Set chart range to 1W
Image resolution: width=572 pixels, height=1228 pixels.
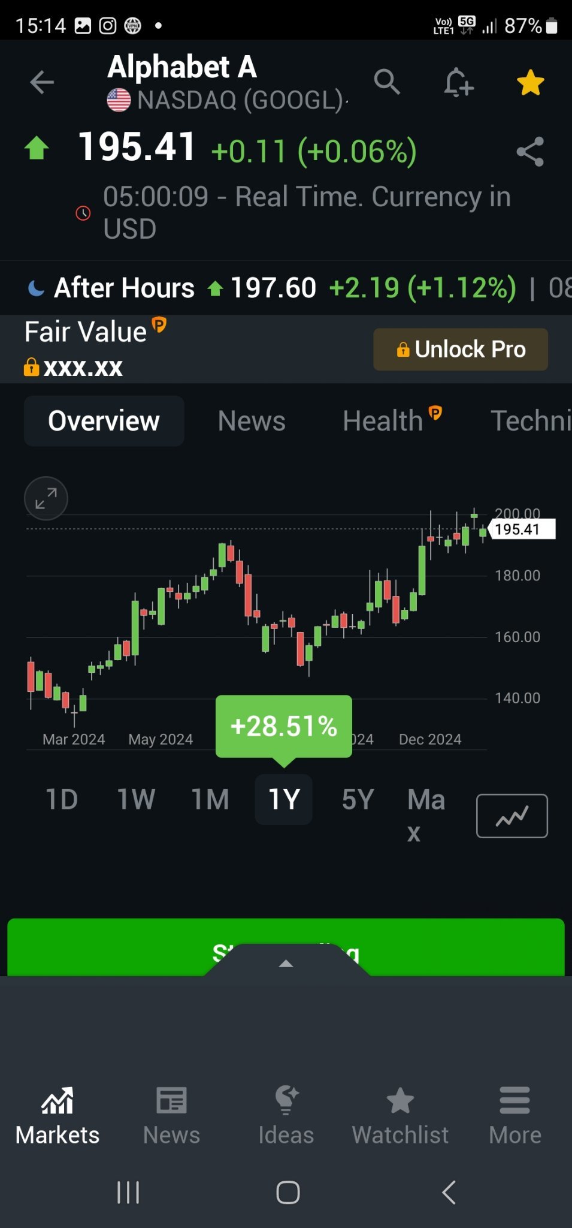136,800
